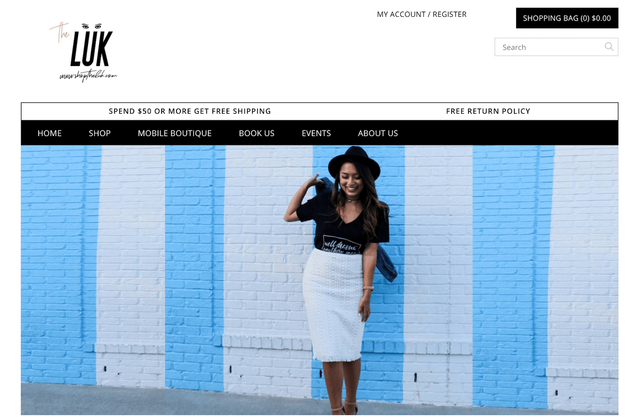Click the eyes illustration above the LUK logo

92,26
